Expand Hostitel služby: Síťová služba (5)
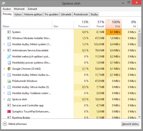 tap(4, 87)
